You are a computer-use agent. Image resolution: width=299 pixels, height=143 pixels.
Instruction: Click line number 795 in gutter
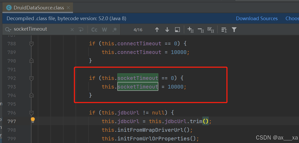click(x=12, y=104)
